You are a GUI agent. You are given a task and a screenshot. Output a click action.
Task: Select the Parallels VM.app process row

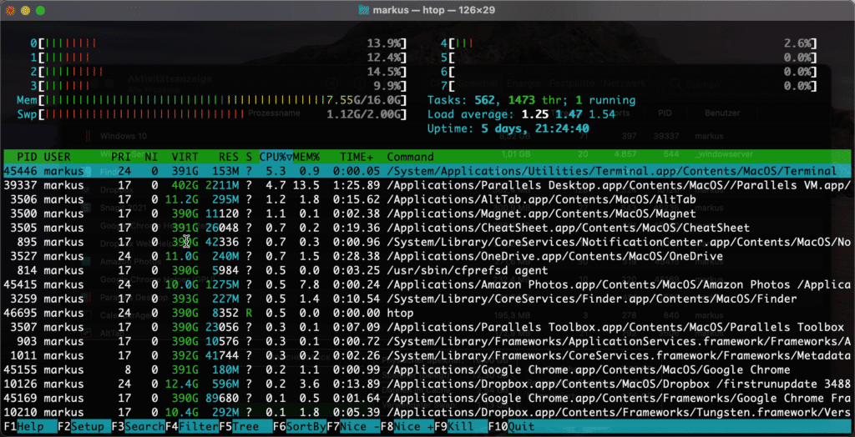pyautogui.click(x=427, y=185)
